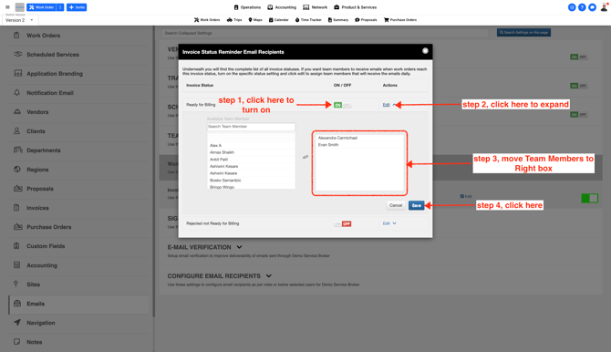
Task: Click the Invoices sidebar icon
Action: pos(16,207)
